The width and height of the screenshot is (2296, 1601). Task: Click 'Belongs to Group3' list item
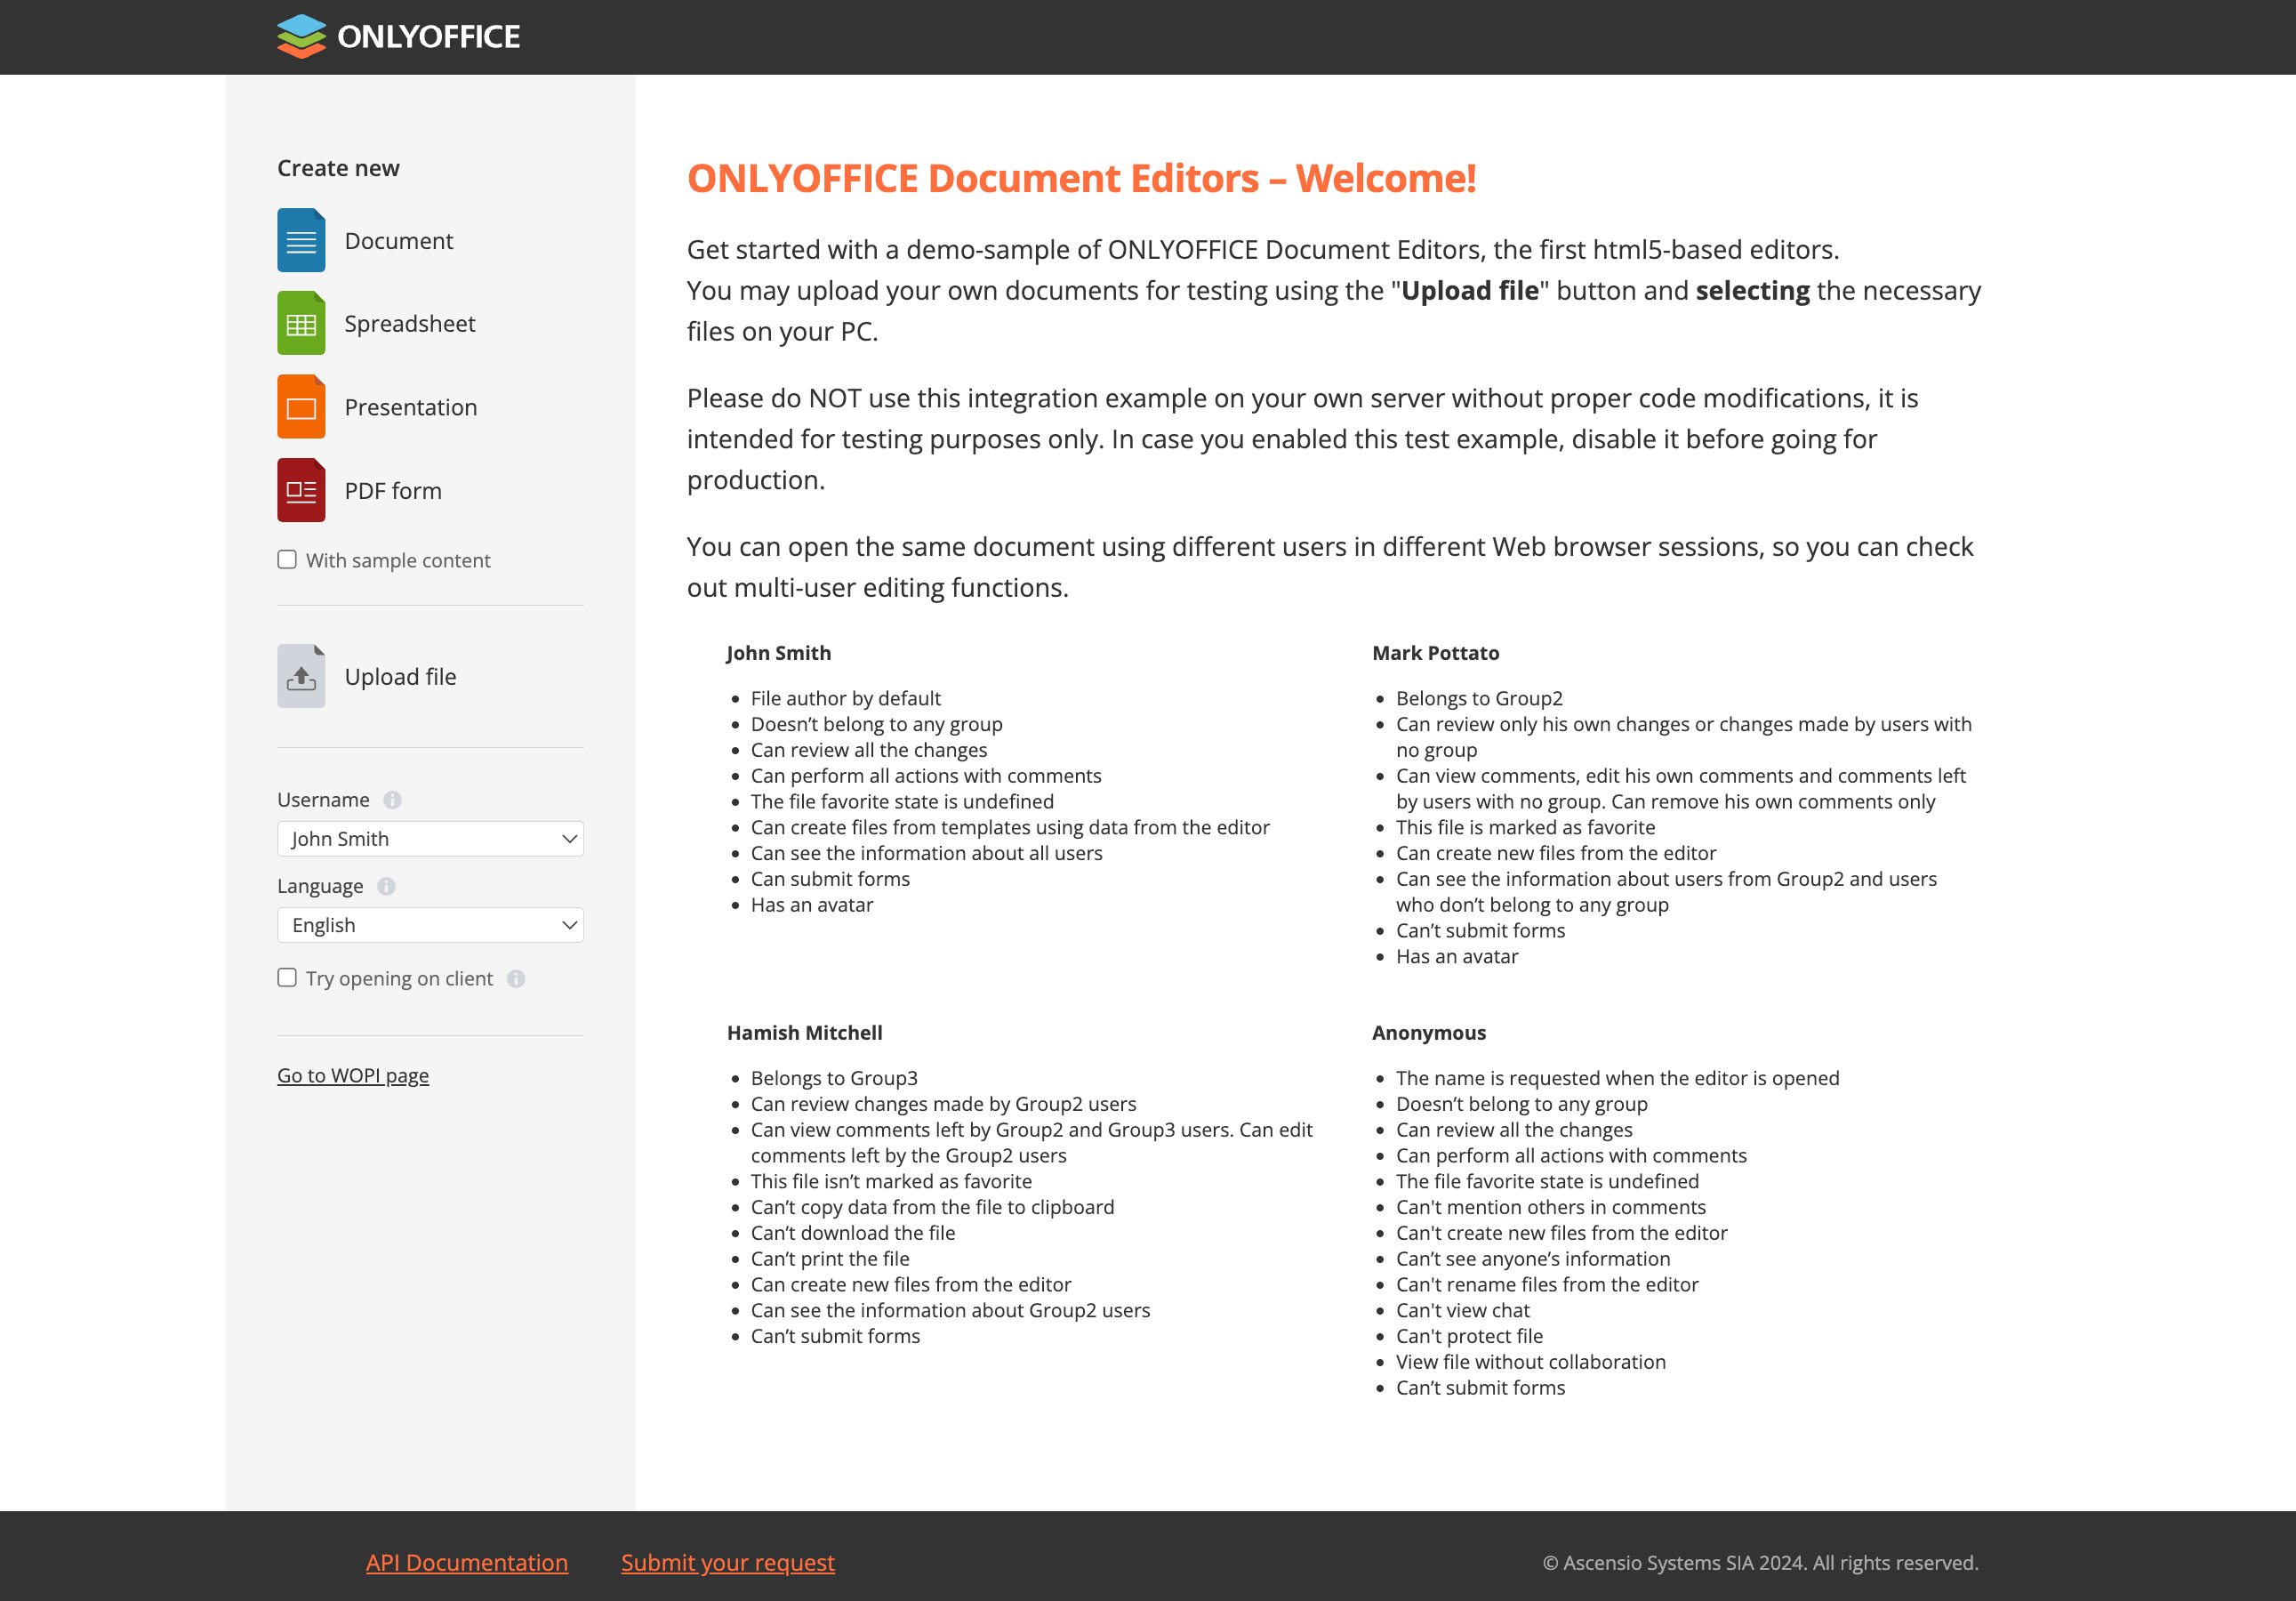click(834, 1078)
